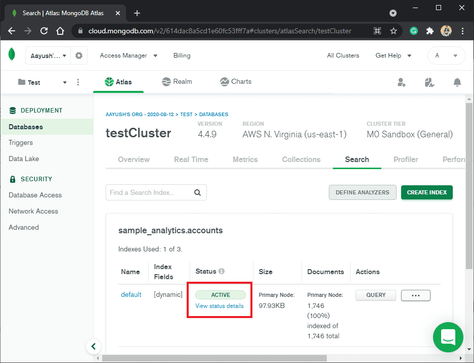The image size is (474, 363).
Task: Bookmark the page using the star icon
Action: point(394,31)
